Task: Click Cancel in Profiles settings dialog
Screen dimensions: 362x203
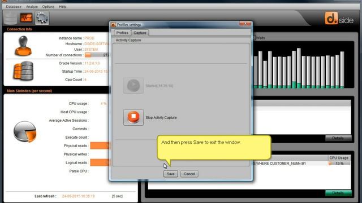Action: [x=189, y=174]
